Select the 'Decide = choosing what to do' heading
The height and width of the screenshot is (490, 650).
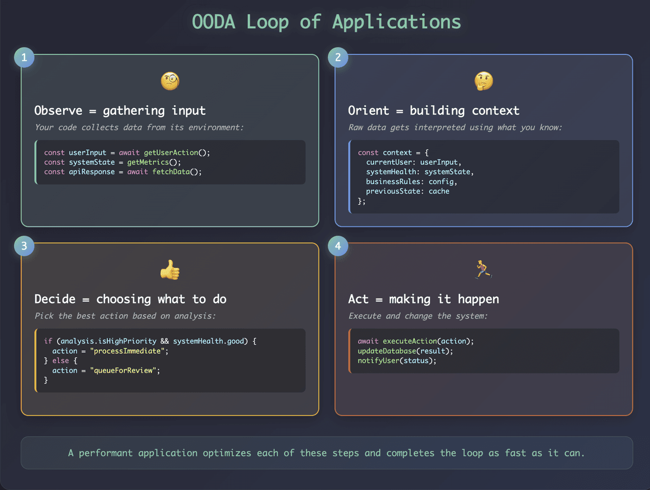[130, 299]
